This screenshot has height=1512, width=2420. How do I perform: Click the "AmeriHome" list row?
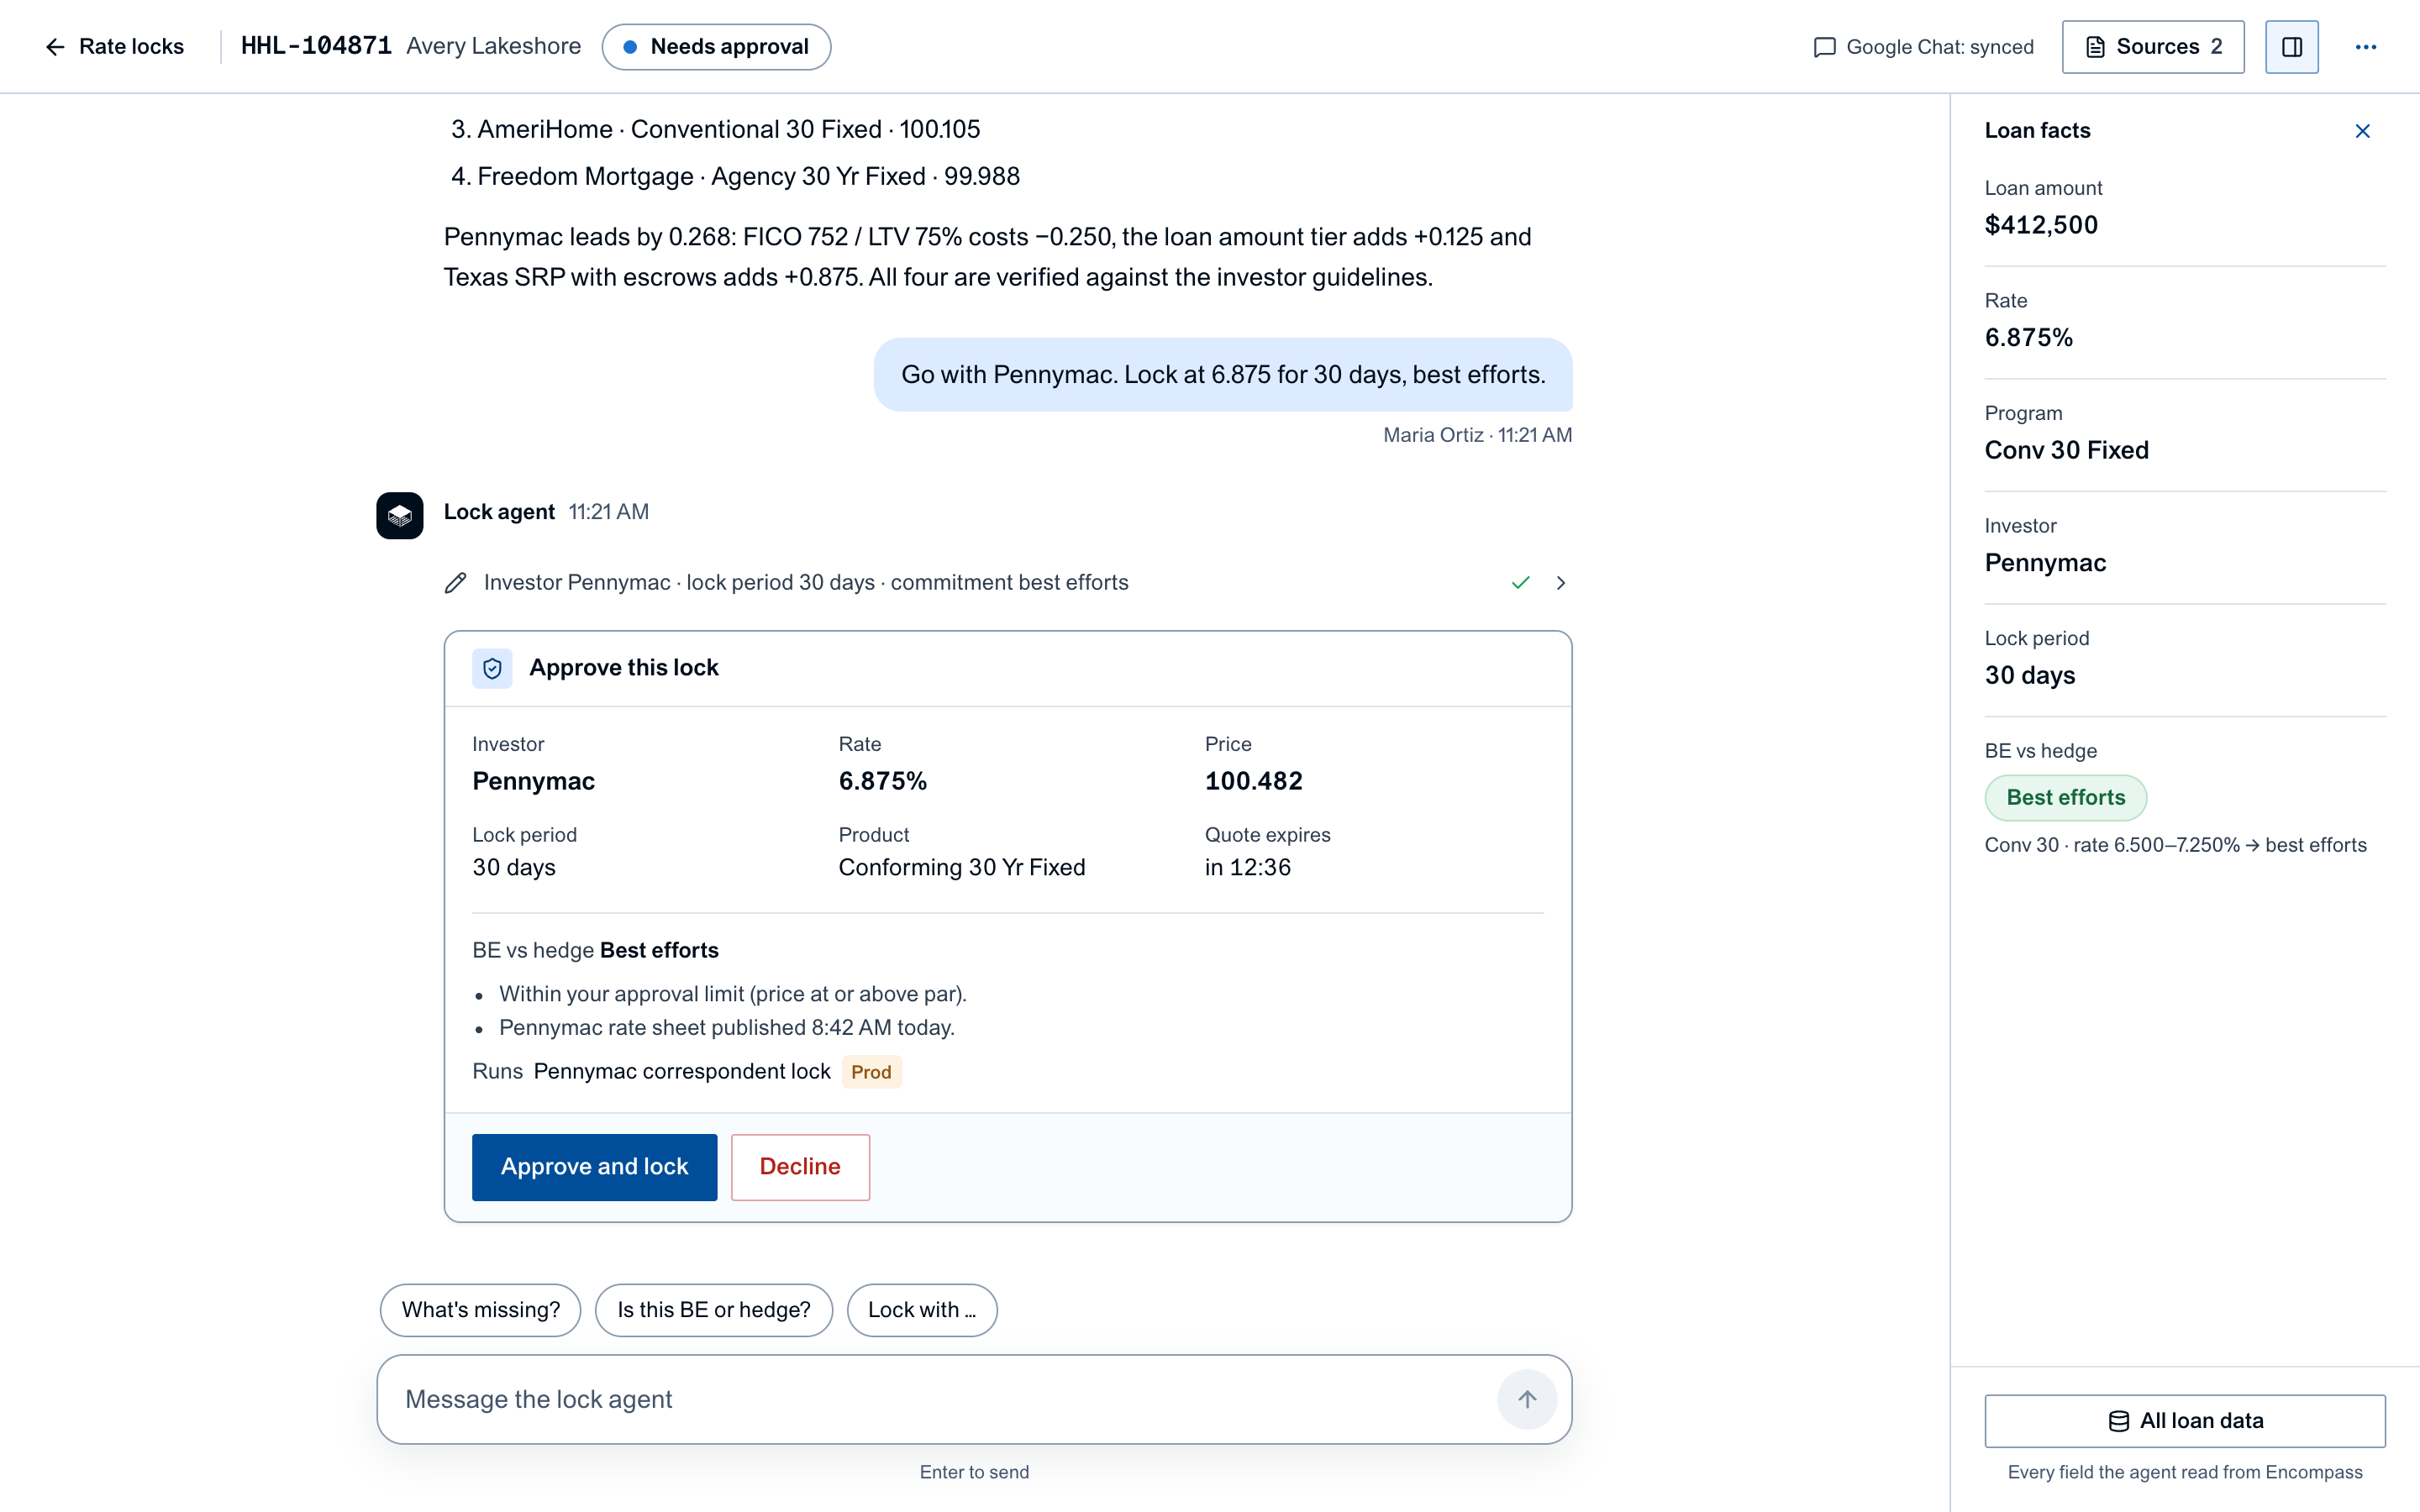(x=715, y=129)
